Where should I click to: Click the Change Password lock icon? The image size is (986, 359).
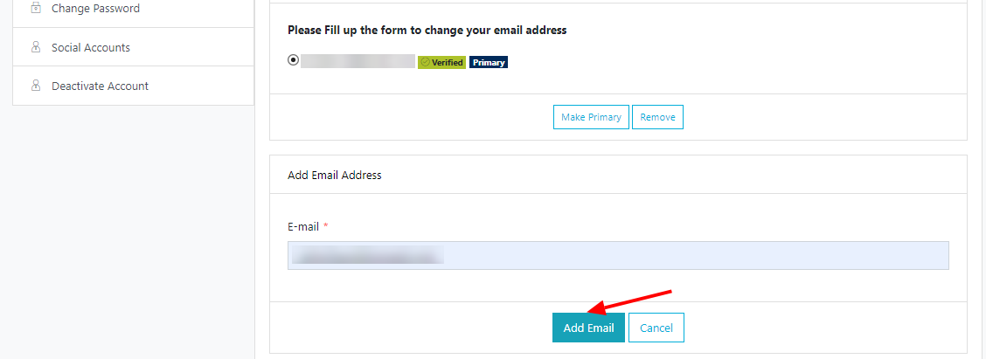pyautogui.click(x=36, y=9)
